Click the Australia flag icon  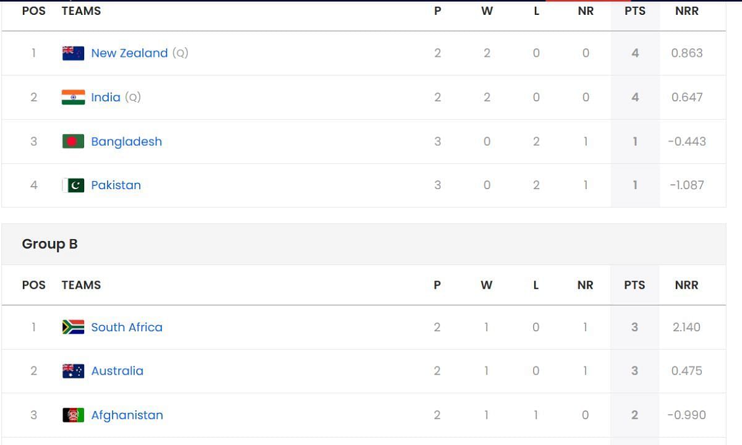pos(73,371)
